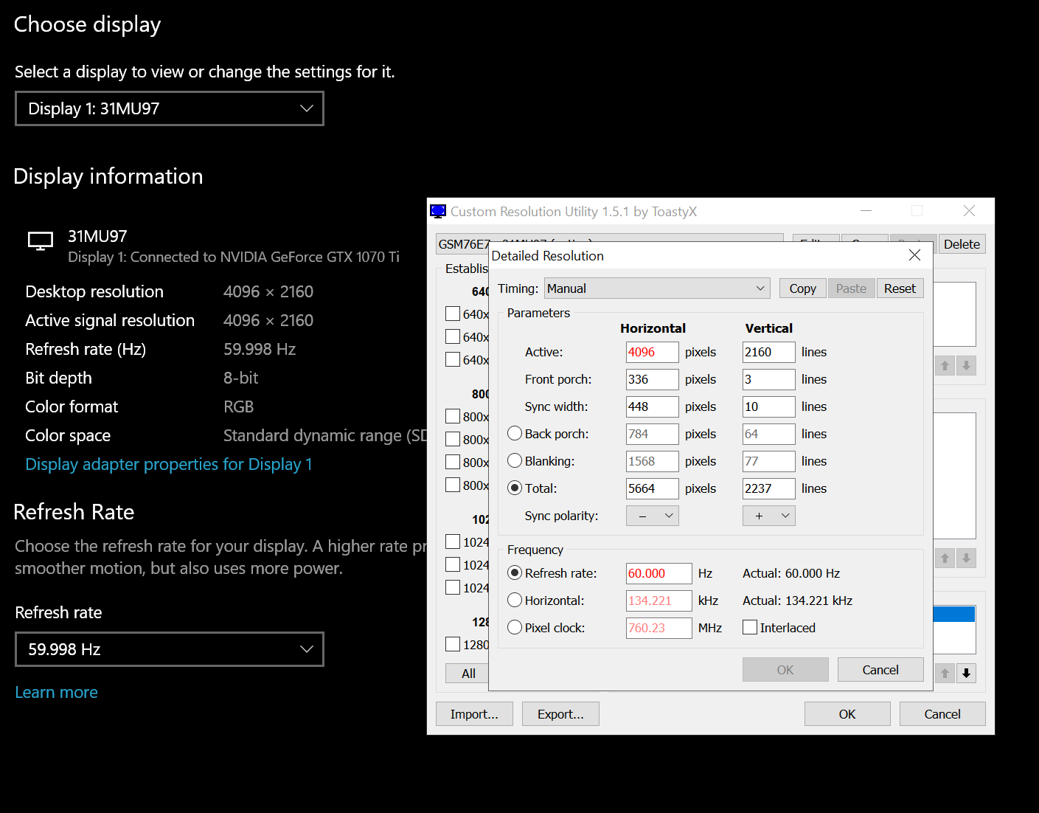The image size is (1039, 813).
Task: Open the vertical sync polarity dropdown
Action: click(x=768, y=516)
